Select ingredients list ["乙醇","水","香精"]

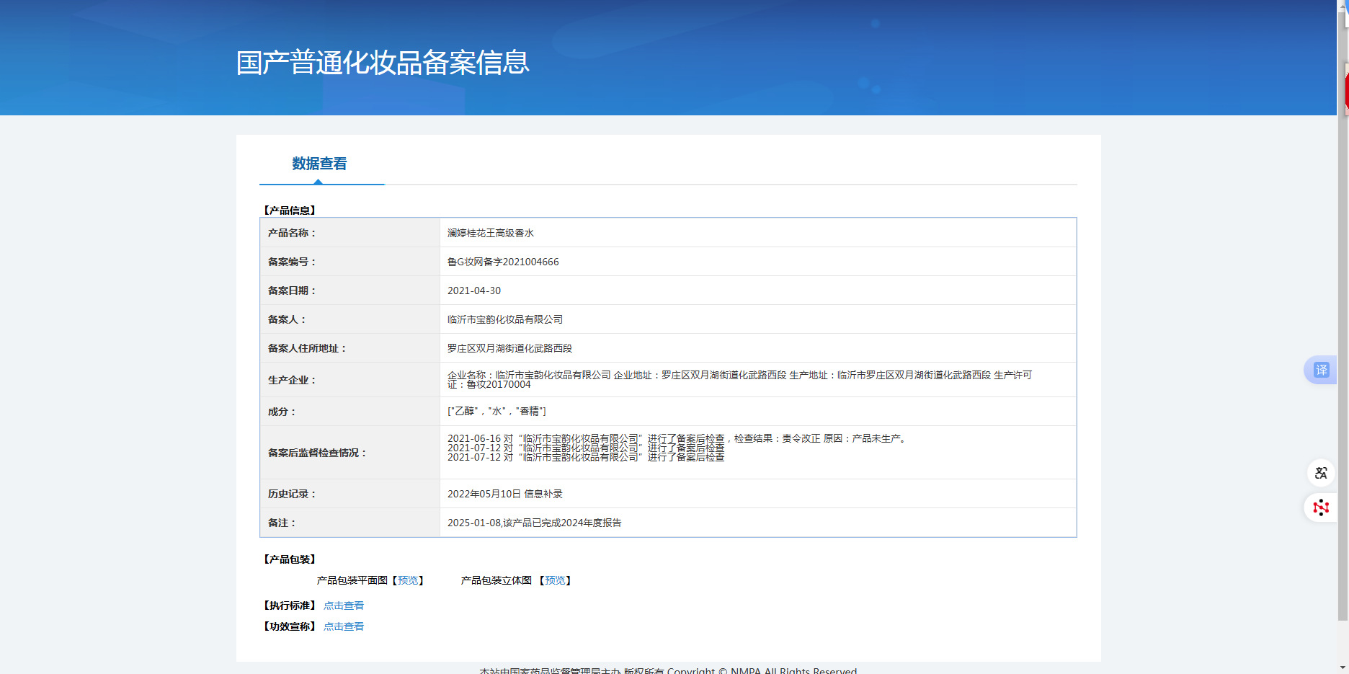click(x=497, y=411)
